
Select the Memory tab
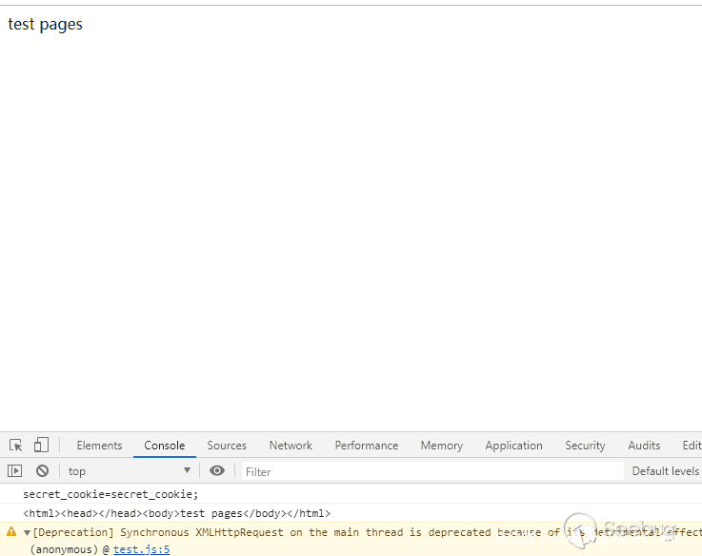[x=441, y=446]
